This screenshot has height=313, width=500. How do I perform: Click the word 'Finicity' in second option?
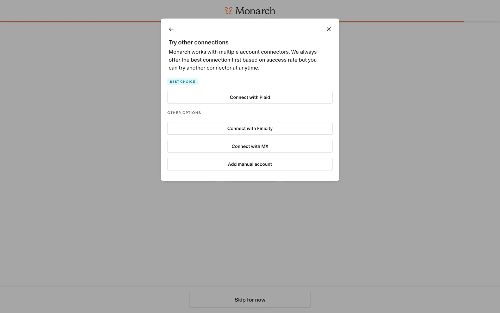pos(265,128)
